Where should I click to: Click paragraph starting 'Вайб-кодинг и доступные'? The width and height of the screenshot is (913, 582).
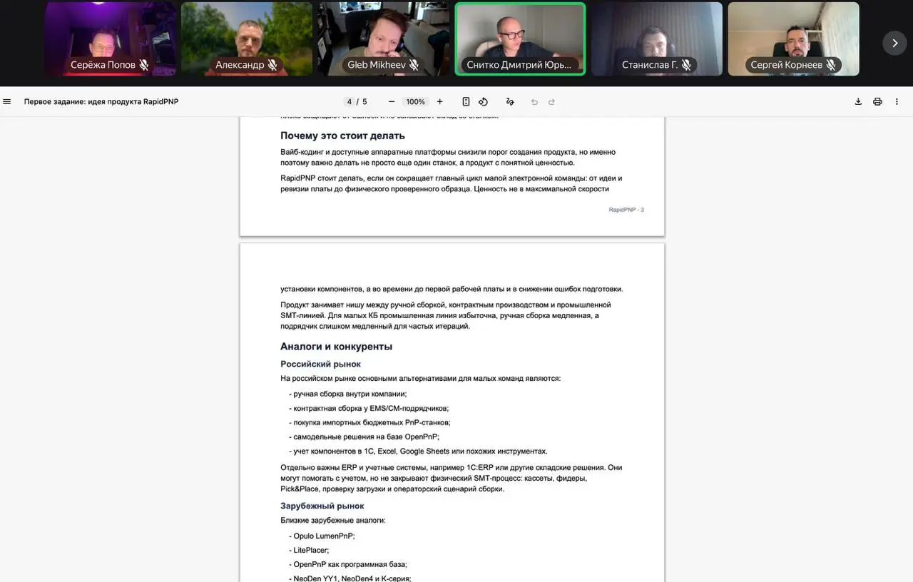pos(448,157)
